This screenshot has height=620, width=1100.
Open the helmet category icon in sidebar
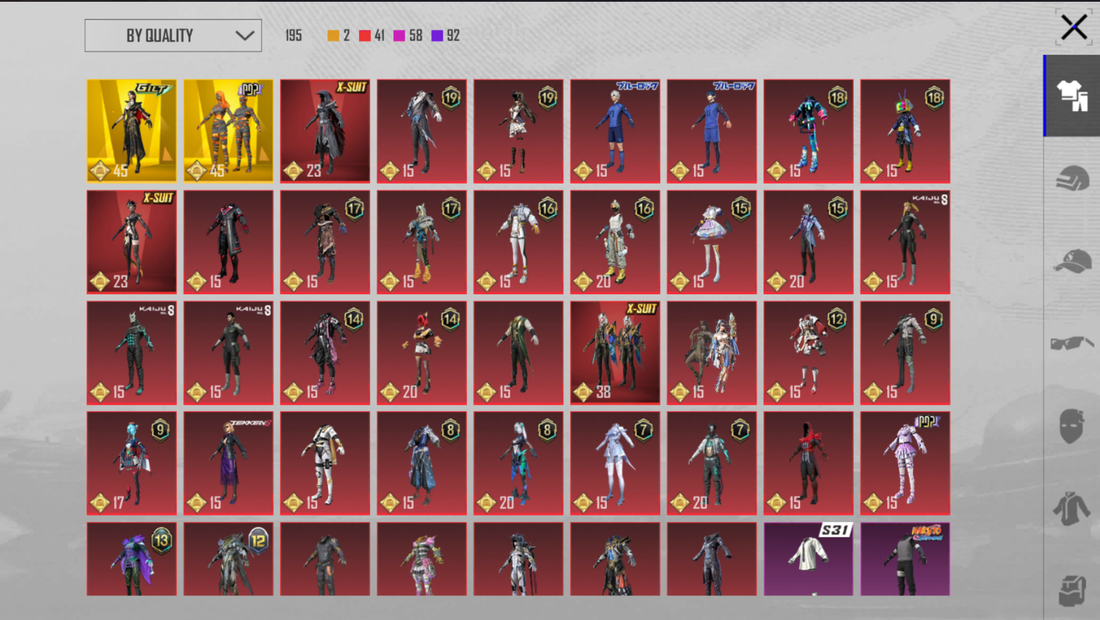(1073, 178)
